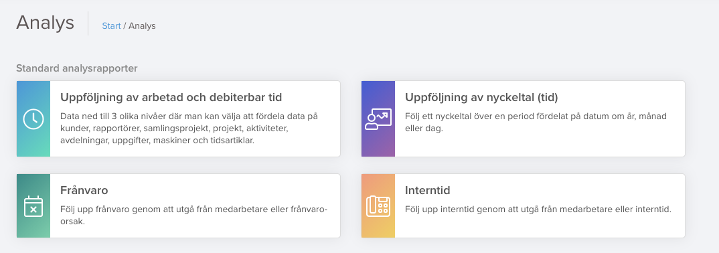
Task: Click the blue-teal gradient strip on first card
Action: click(x=33, y=119)
